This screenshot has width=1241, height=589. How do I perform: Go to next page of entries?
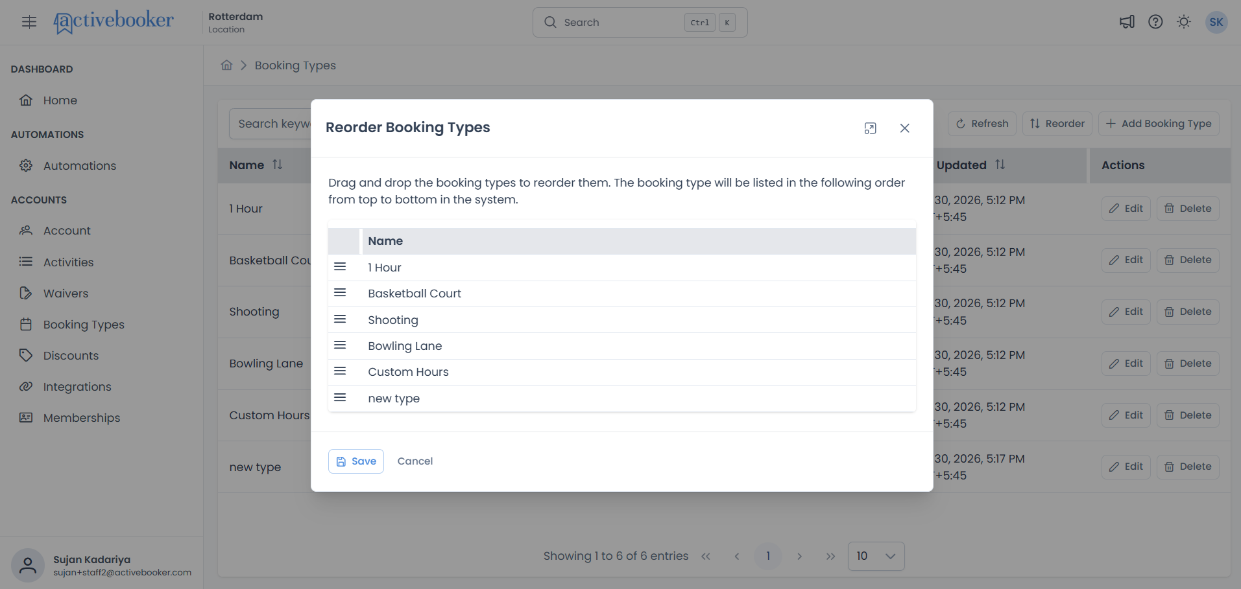pyautogui.click(x=799, y=556)
